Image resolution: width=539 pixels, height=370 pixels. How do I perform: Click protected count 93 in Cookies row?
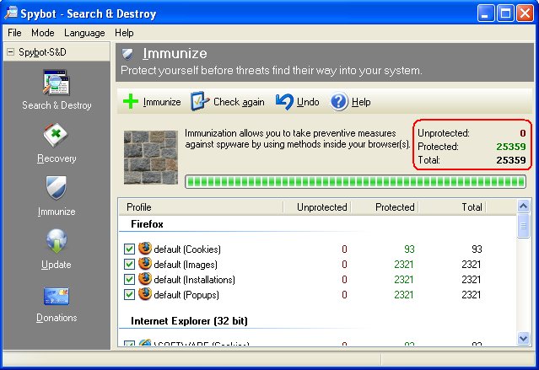click(409, 249)
